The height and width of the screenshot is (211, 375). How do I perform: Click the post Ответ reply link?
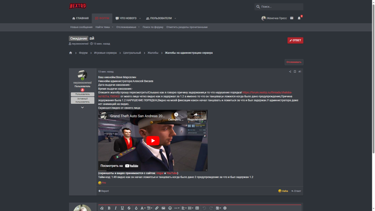click(296, 191)
